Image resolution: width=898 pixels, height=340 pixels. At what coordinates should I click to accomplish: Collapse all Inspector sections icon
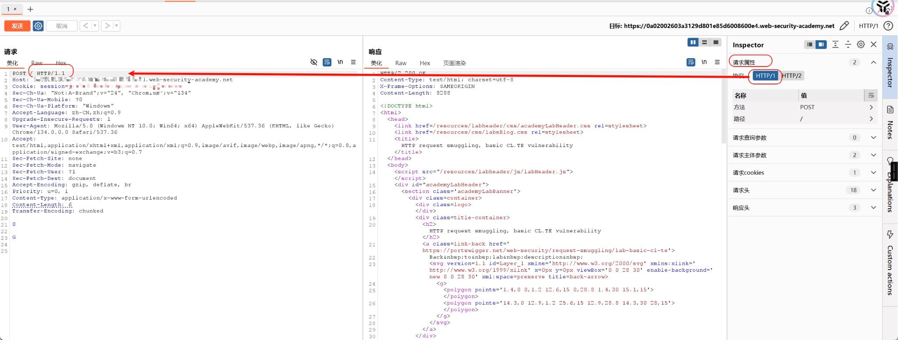coord(848,45)
